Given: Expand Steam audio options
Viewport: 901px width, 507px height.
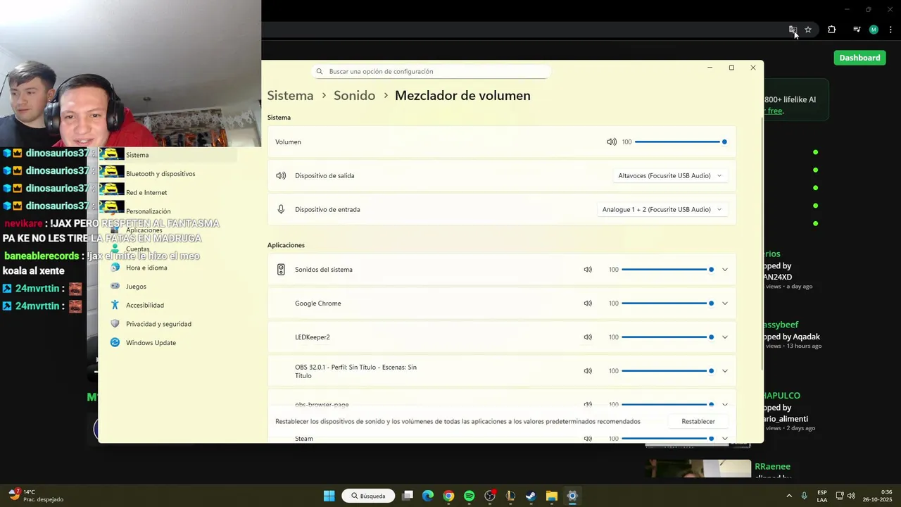Looking at the screenshot, I should pyautogui.click(x=725, y=439).
